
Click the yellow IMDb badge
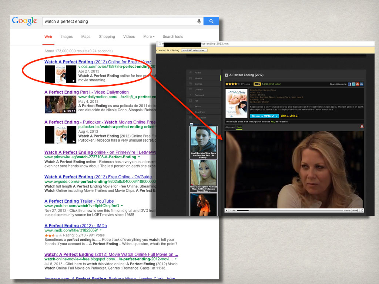coord(257,84)
